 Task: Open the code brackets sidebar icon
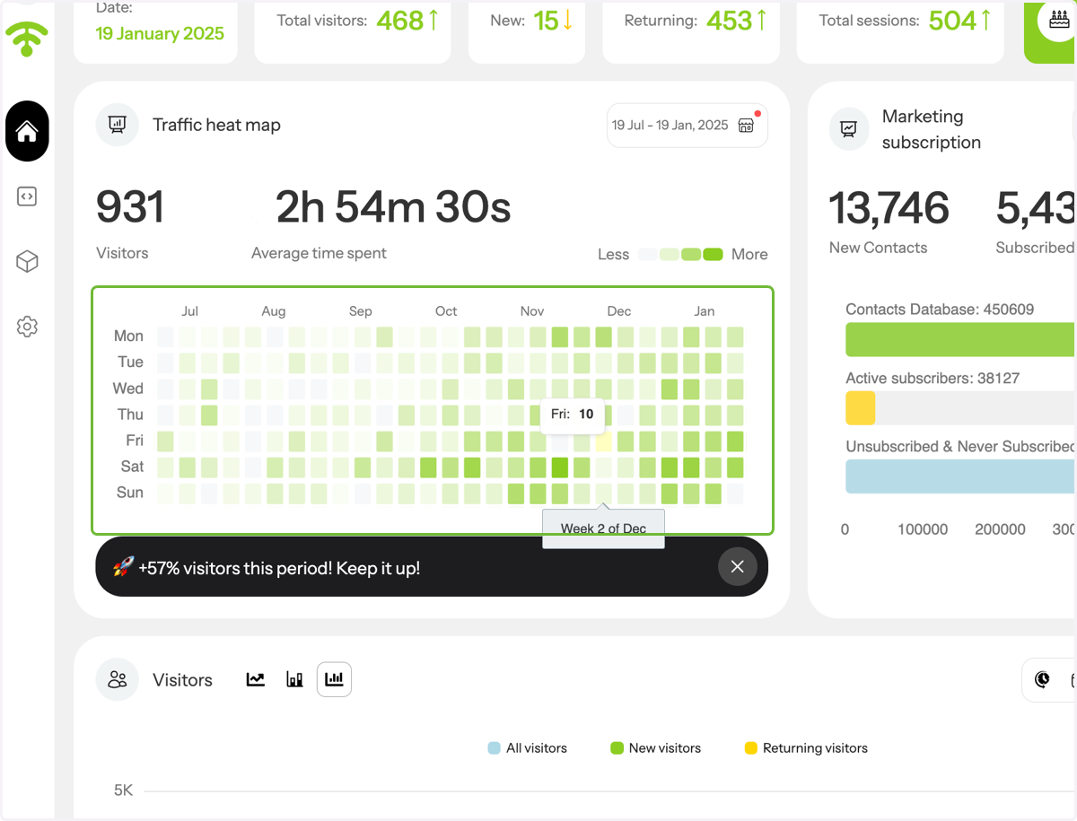coord(27,197)
